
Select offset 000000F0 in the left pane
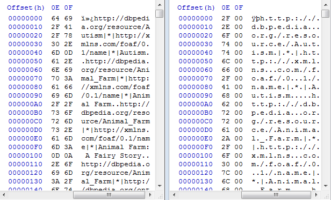25,147
